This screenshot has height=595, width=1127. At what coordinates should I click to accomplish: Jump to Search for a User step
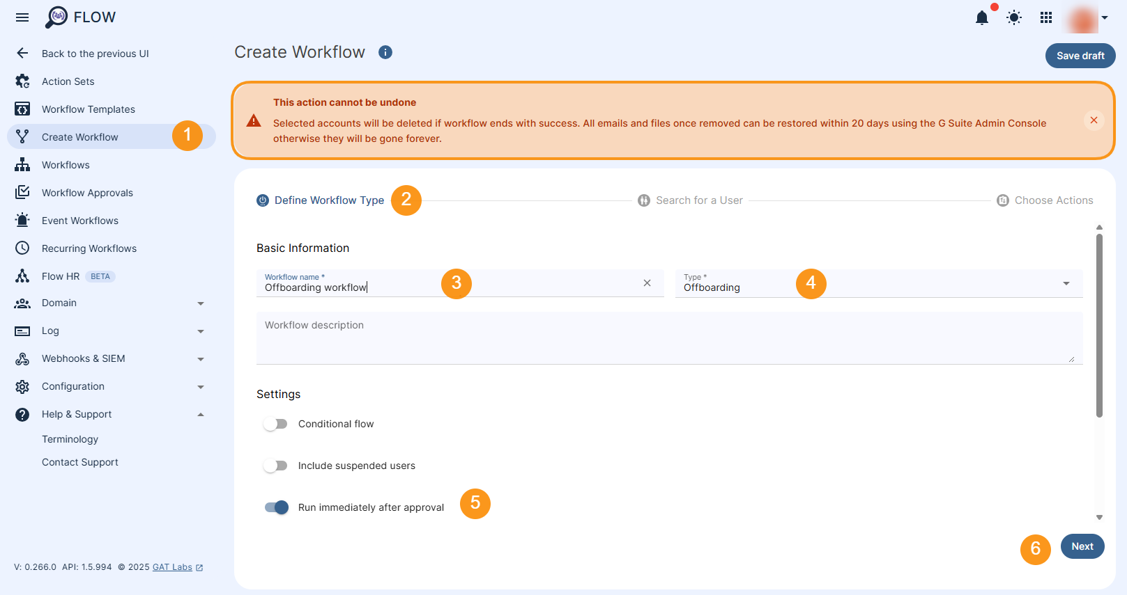pyautogui.click(x=690, y=200)
